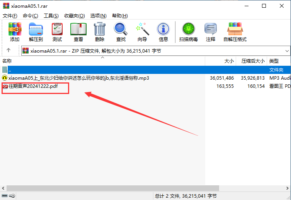
Task: Open the Favorites (收藏夹) menu
Action: [x=75, y=16]
